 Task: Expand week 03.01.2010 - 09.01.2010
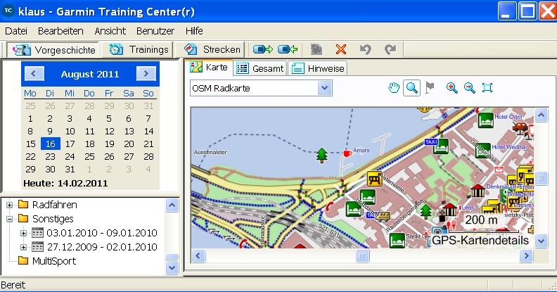coord(23,233)
